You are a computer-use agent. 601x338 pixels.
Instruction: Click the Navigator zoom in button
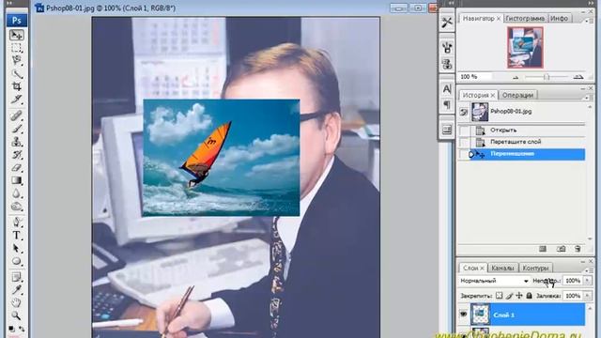coord(578,77)
